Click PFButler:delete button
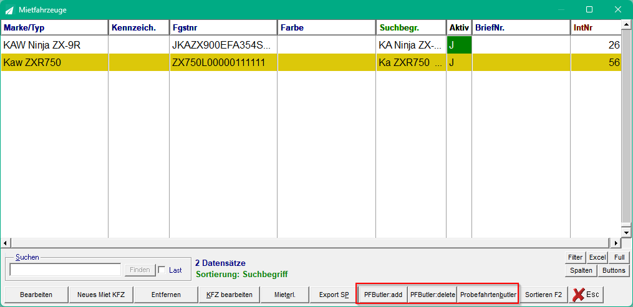 (x=432, y=295)
